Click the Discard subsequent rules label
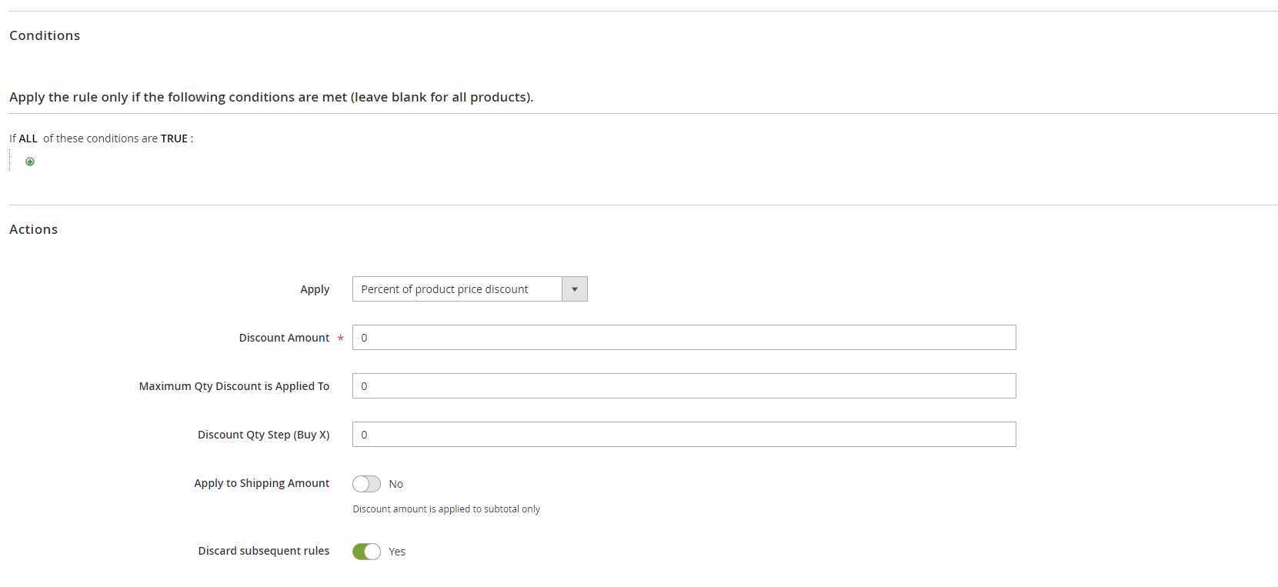 (x=263, y=551)
